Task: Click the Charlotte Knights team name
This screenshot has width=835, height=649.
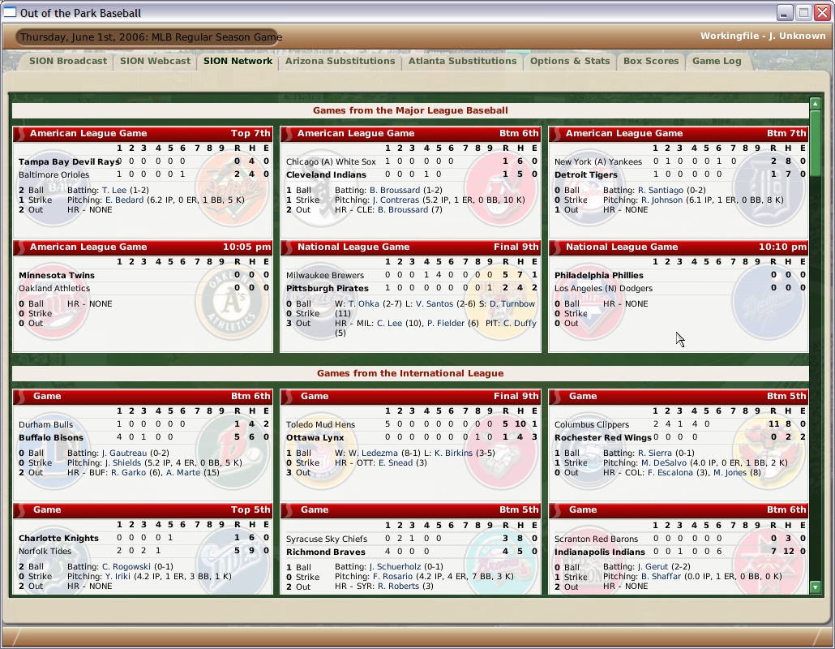Action: click(x=58, y=538)
